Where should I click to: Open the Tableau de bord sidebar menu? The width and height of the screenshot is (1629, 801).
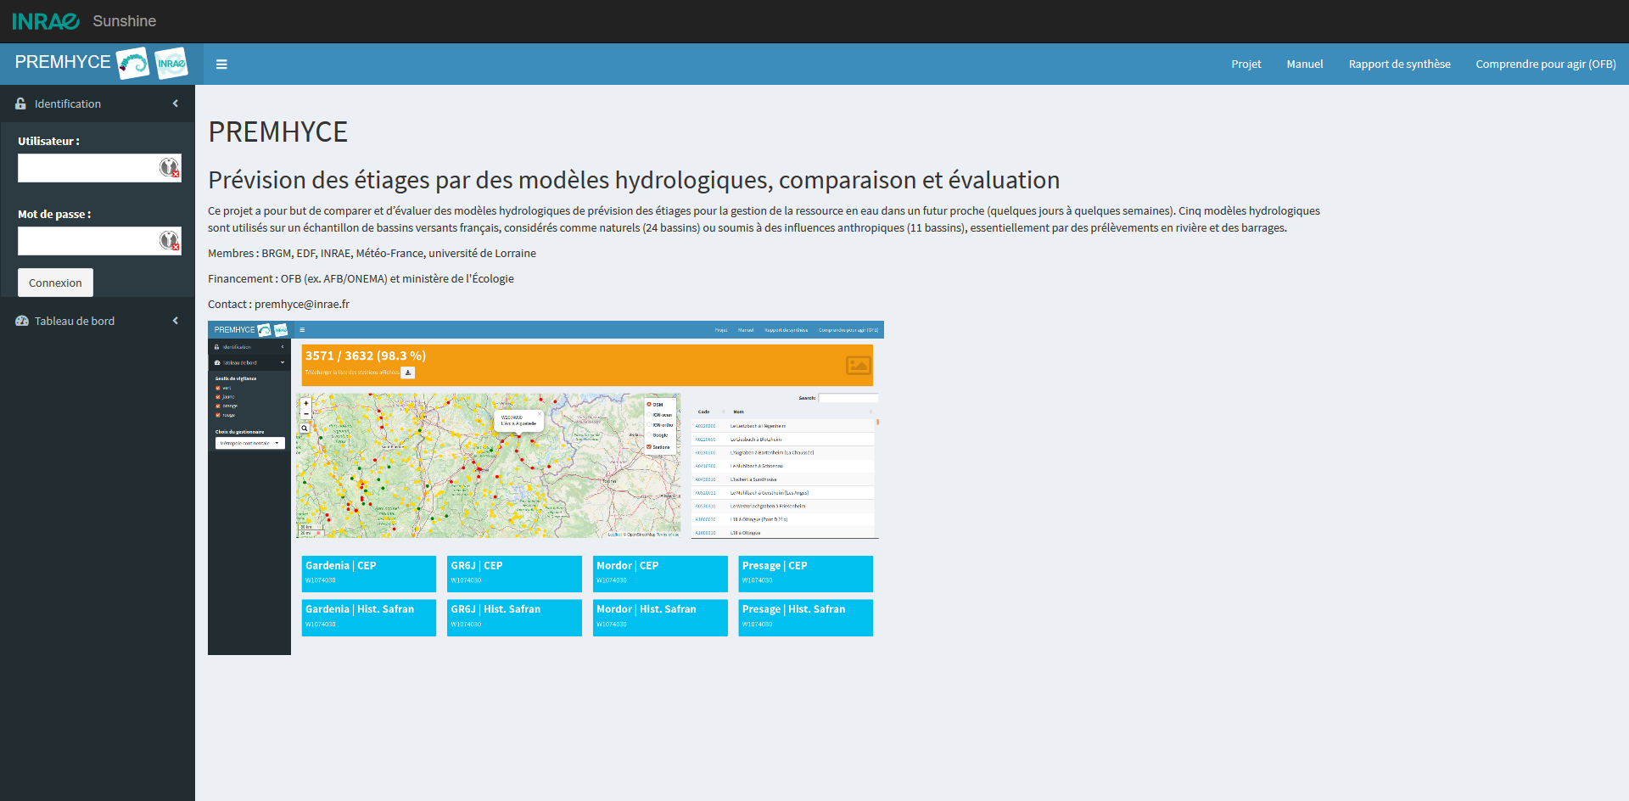[98, 321]
